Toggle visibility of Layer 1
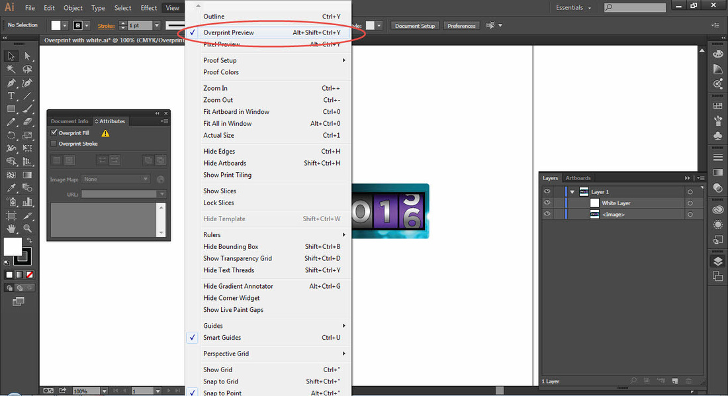728x396 pixels. (x=547, y=191)
